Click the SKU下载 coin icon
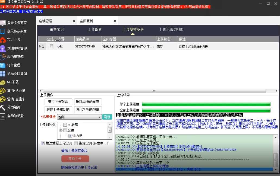This screenshot has width=280, height=176. coord(3,82)
